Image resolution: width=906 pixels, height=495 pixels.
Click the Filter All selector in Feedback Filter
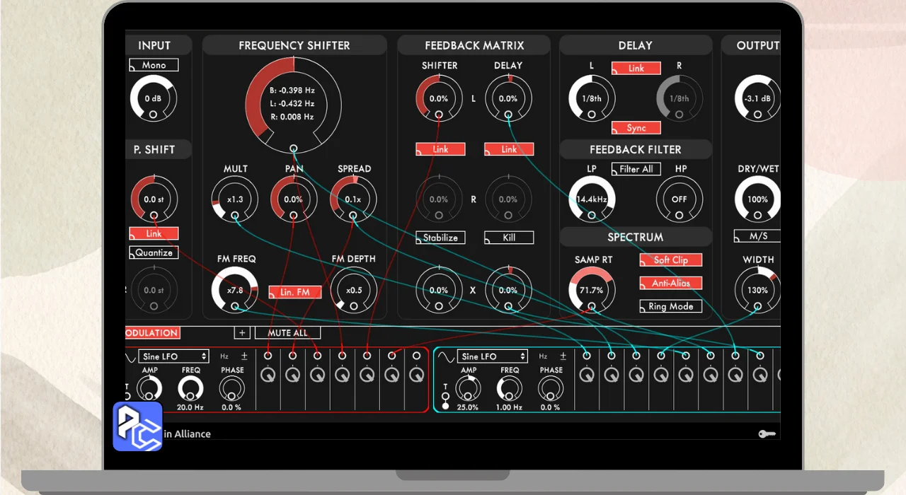click(x=636, y=169)
